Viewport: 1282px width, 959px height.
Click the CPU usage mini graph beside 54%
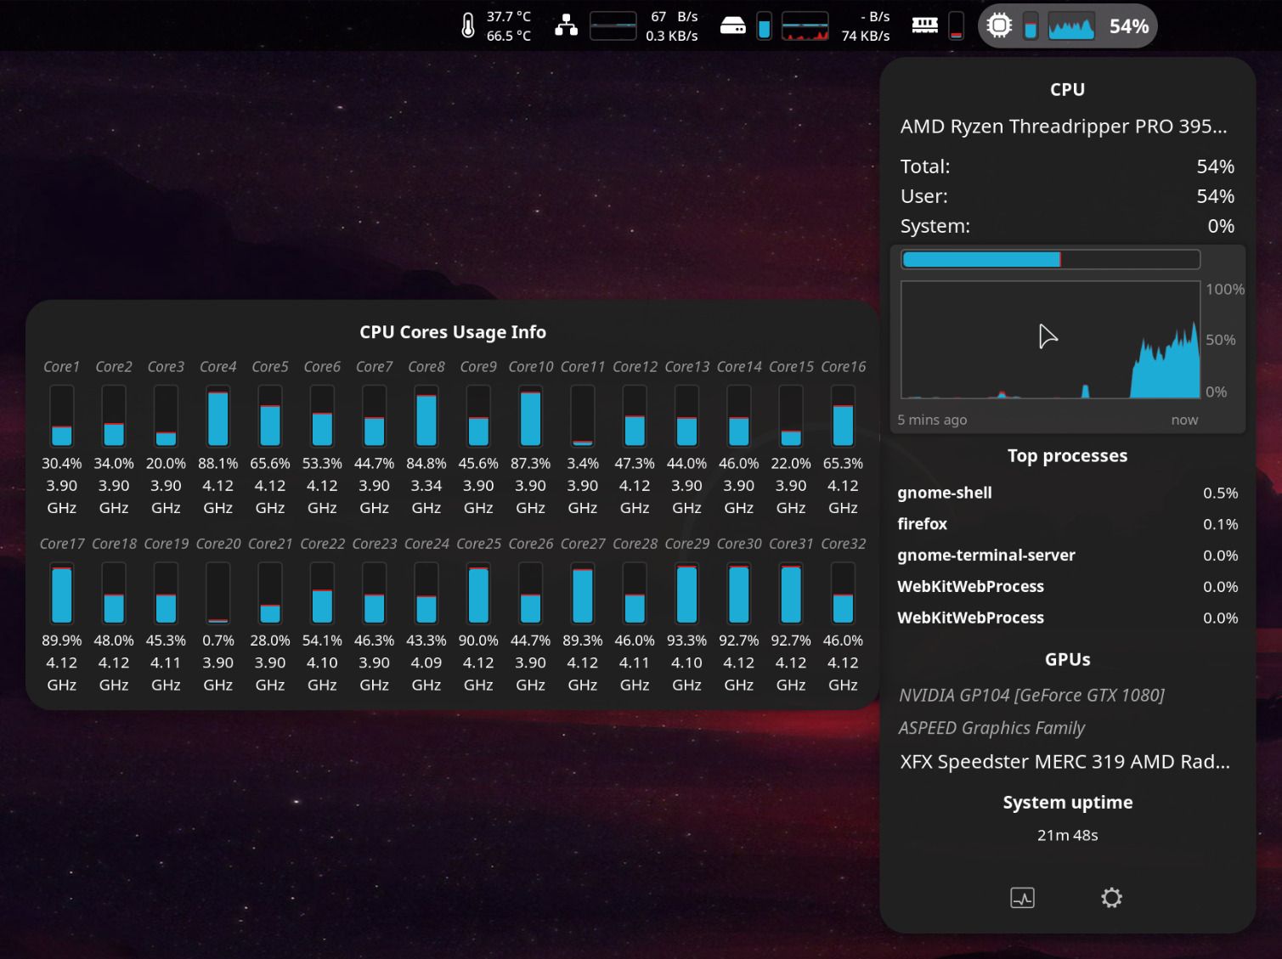click(1070, 26)
